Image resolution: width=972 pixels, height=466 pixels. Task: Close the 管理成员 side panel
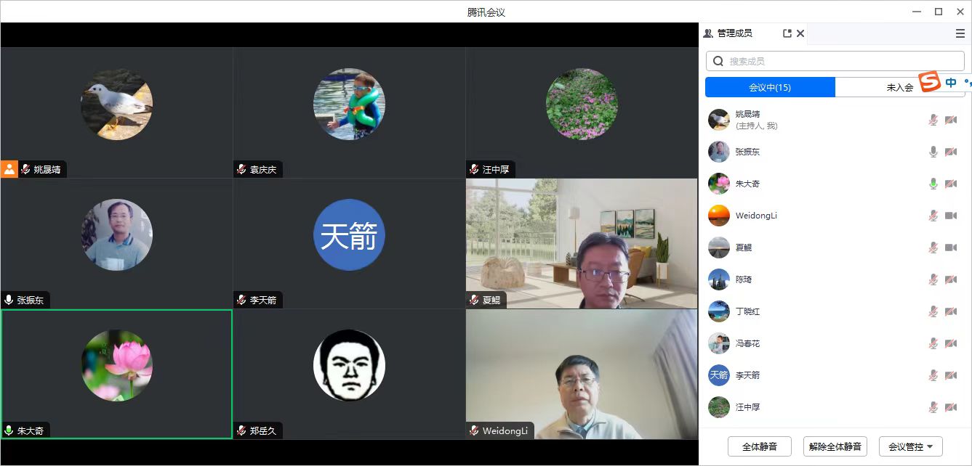click(800, 33)
